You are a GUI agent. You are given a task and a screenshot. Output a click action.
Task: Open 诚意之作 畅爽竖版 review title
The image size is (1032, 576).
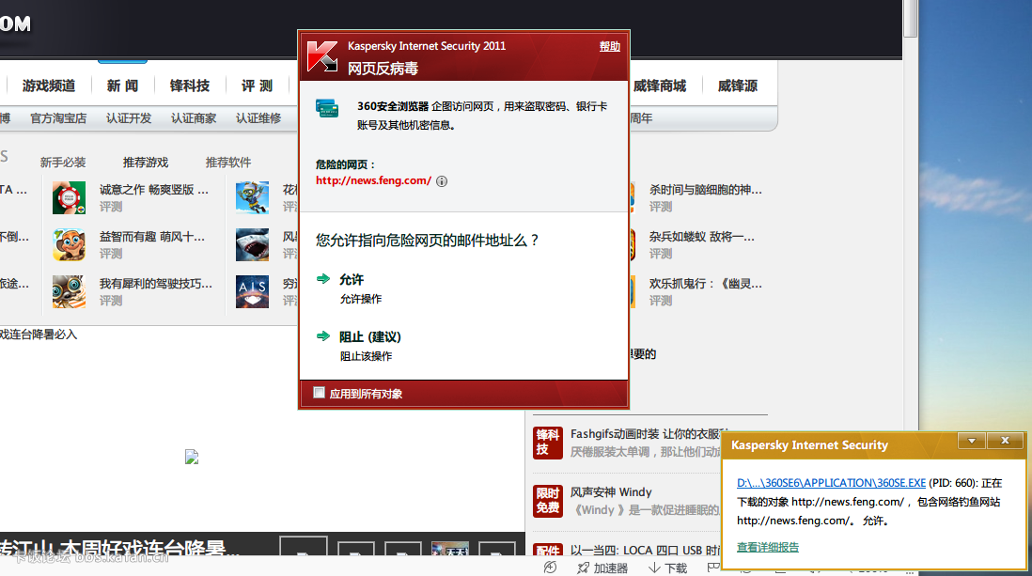pyautogui.click(x=154, y=190)
